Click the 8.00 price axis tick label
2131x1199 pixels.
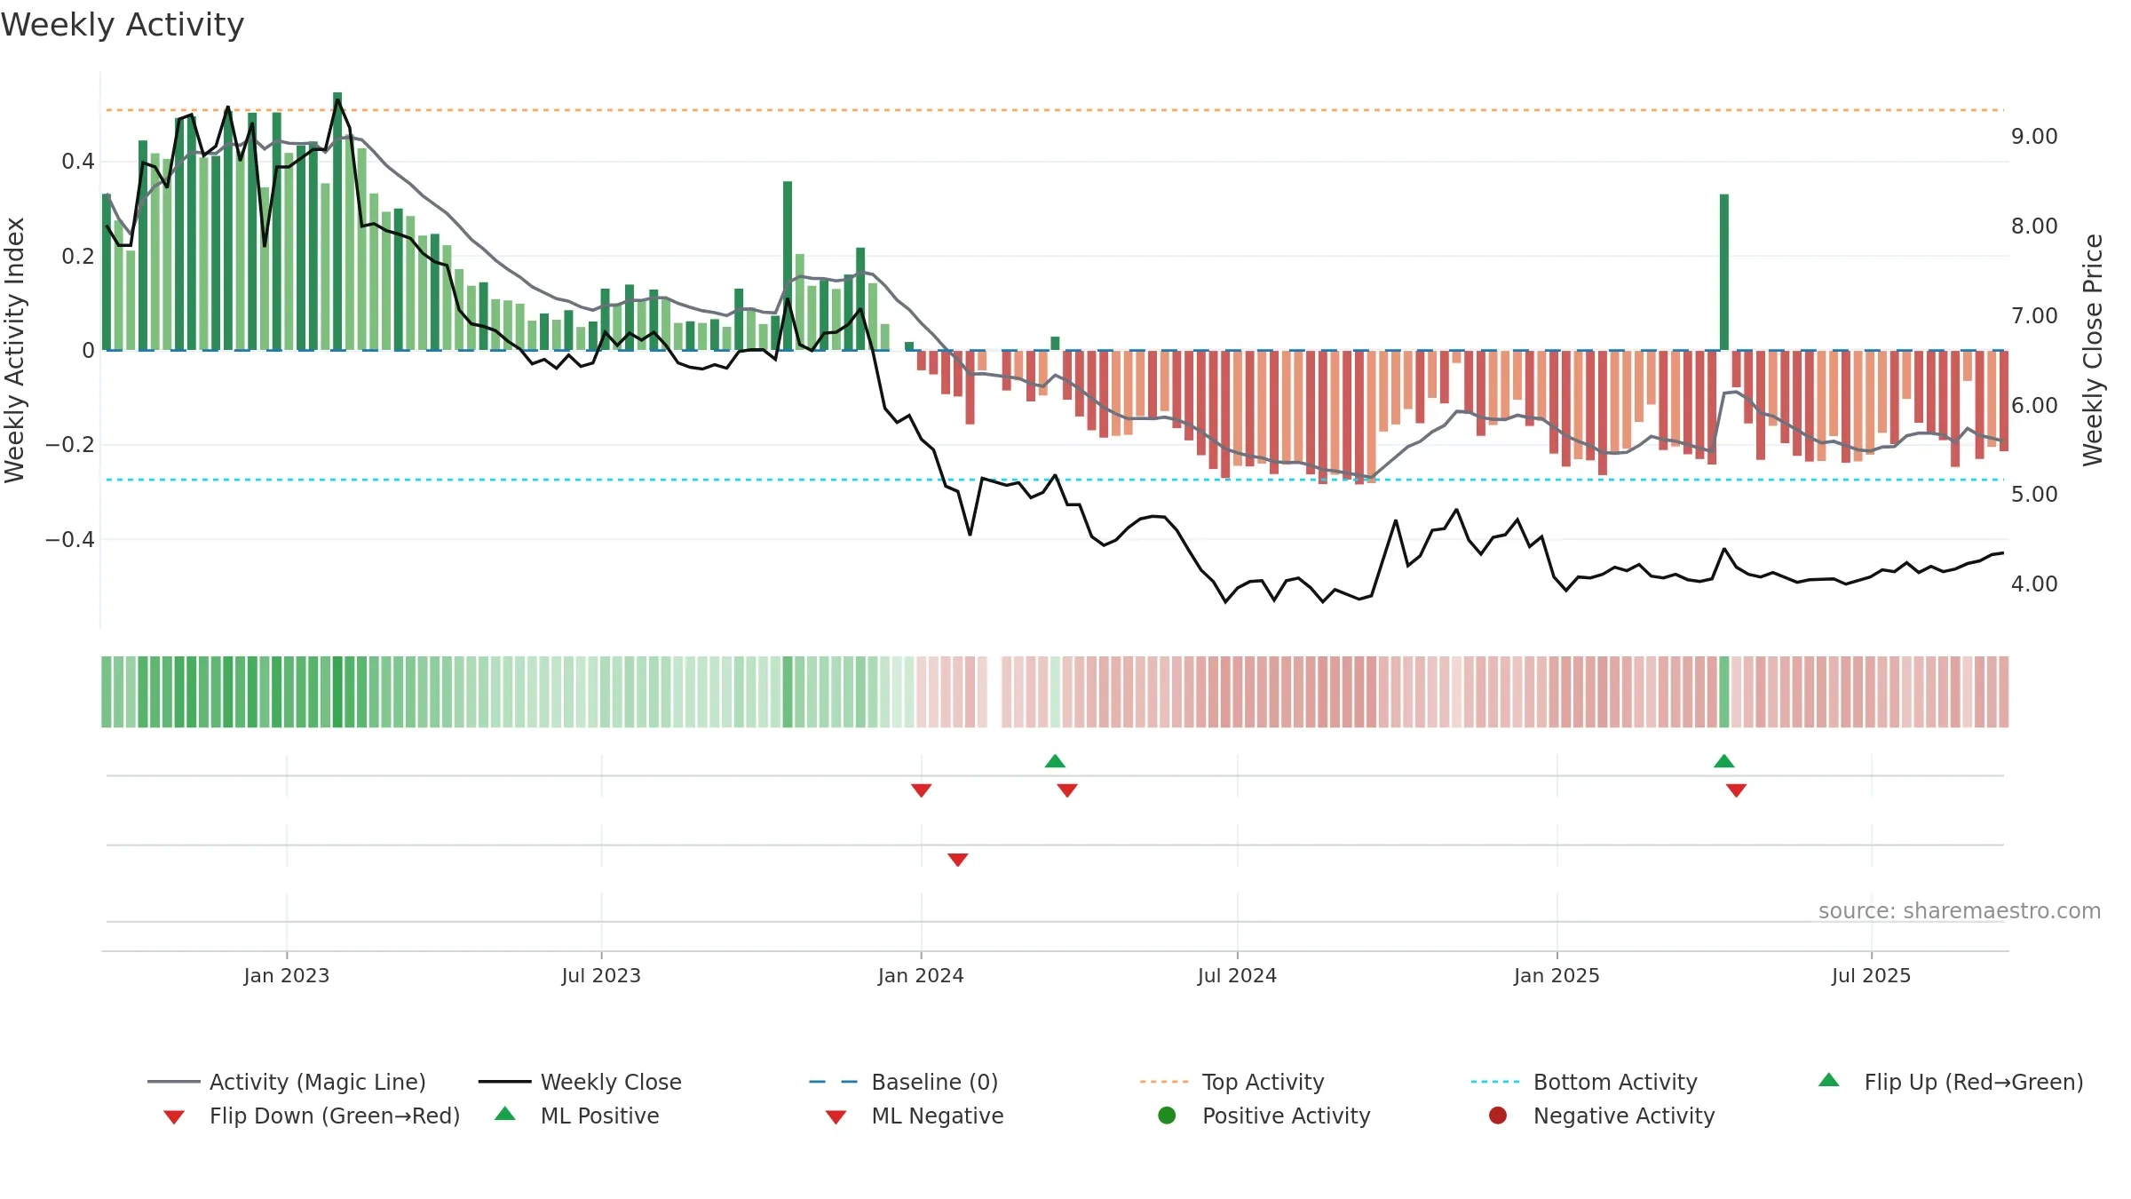click(2034, 226)
